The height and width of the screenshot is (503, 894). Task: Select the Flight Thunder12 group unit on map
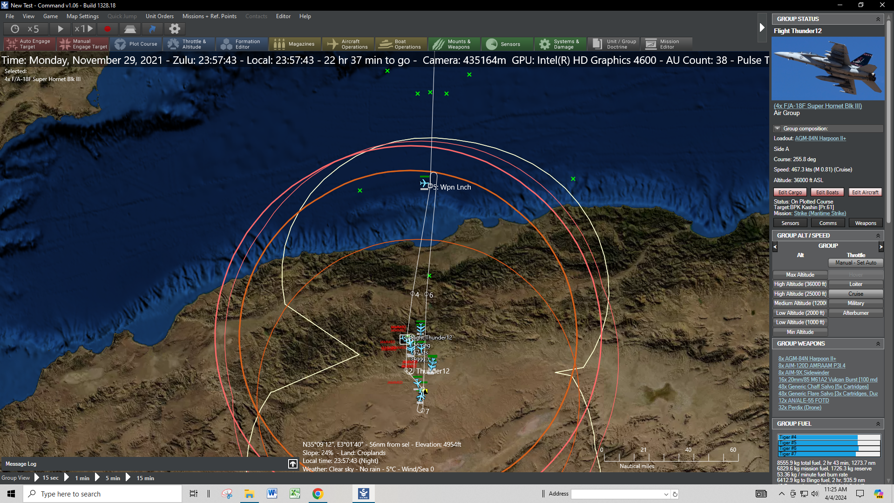click(x=405, y=339)
